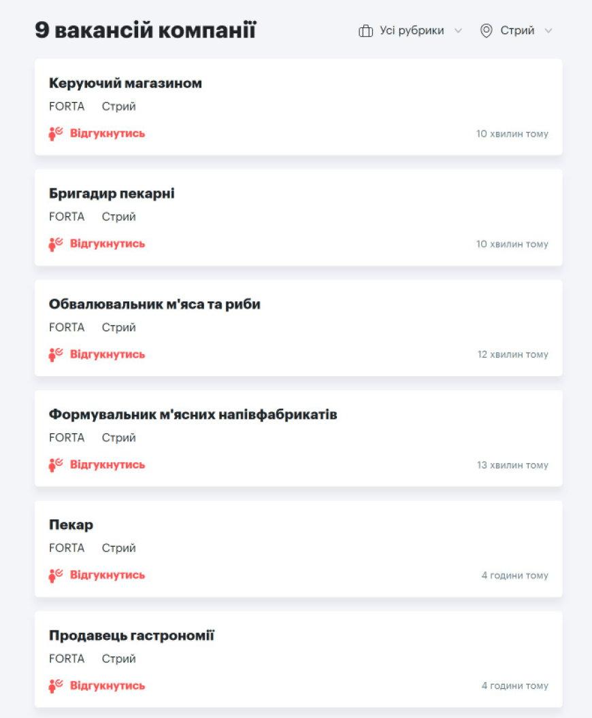Click chevron arrow next to Стрий
The width and height of the screenshot is (592, 718).
[x=548, y=31]
